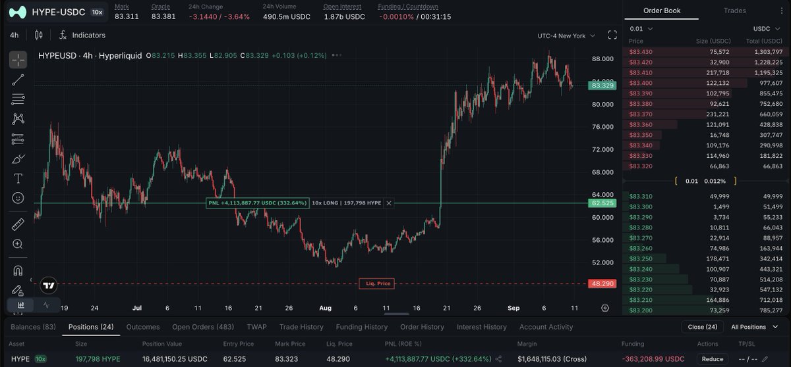The height and width of the screenshot is (367, 791).
Task: Switch to the candlestick chart view button
Action: pos(21,305)
